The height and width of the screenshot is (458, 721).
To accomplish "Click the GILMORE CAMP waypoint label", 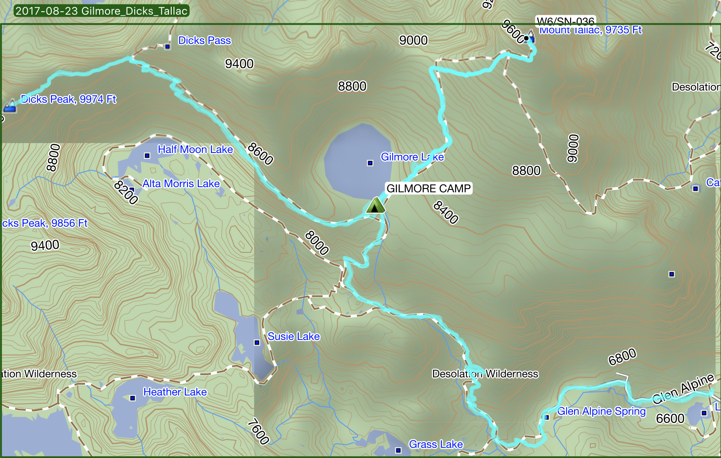I will point(429,189).
